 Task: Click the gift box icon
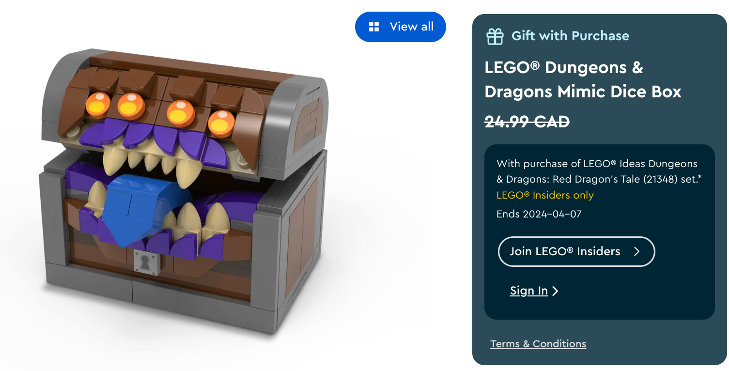pos(495,36)
